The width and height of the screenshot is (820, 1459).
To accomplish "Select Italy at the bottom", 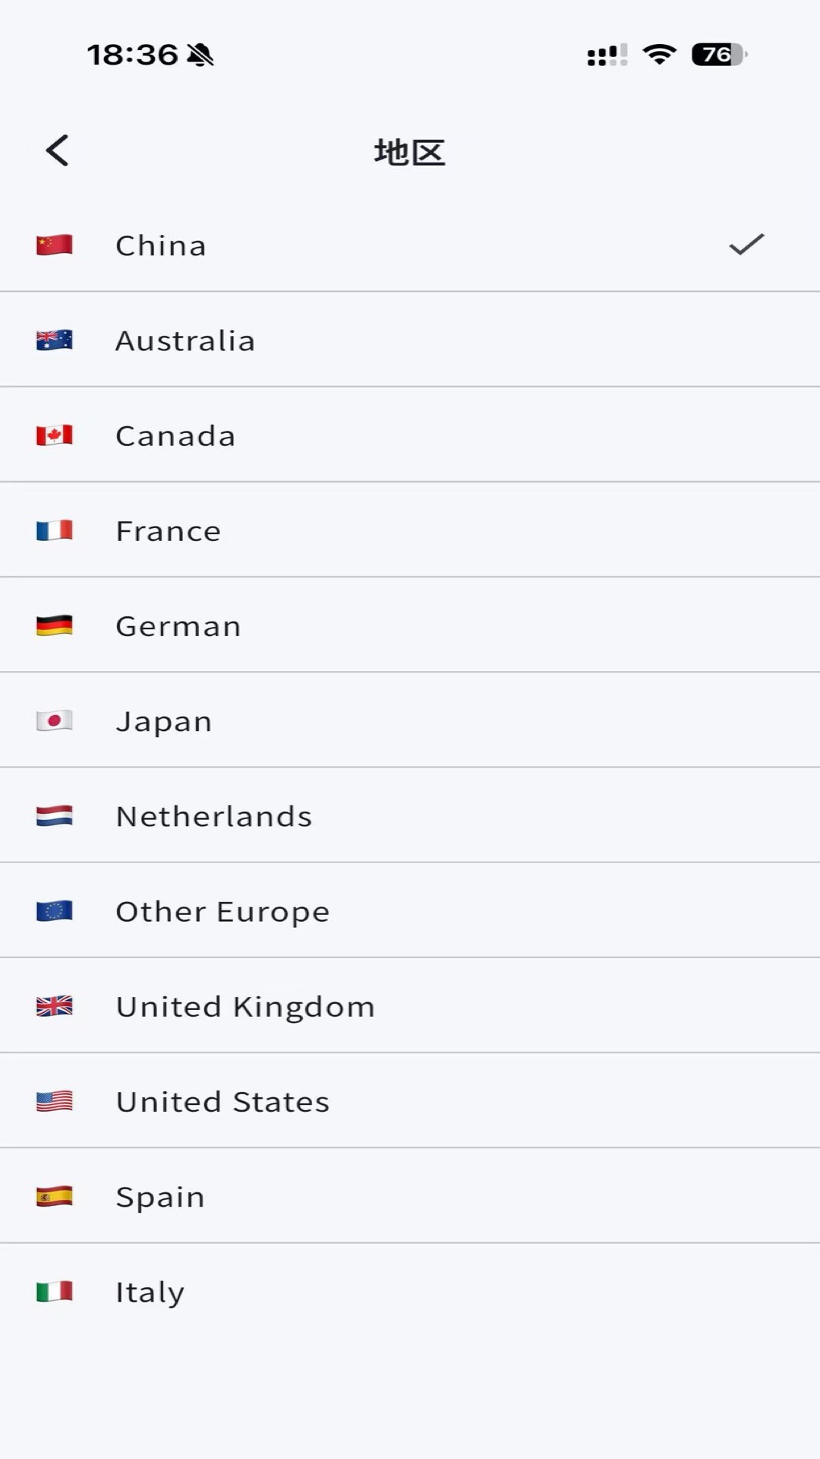I will click(x=410, y=1291).
